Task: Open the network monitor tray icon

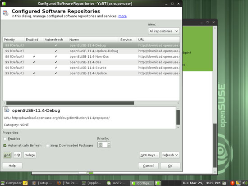Action: point(239,183)
